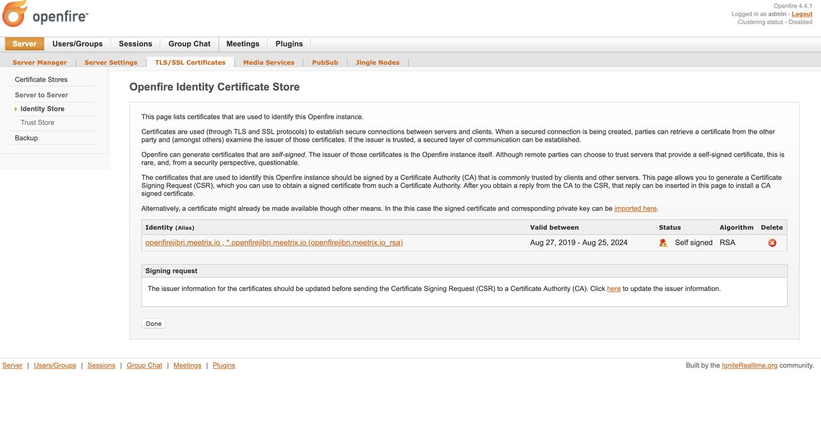This screenshot has width=821, height=445.
Task: Click the 'Self signed' status text
Action: click(694, 243)
